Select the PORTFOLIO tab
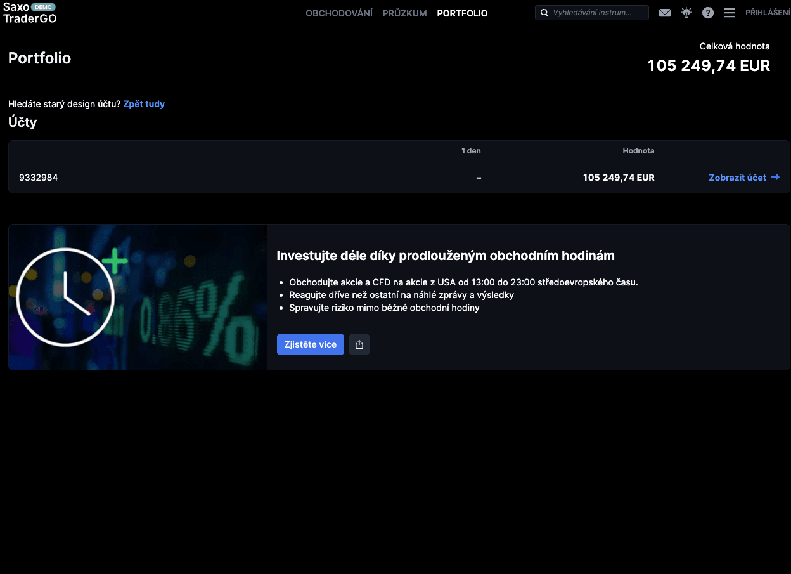Viewport: 791px width, 574px height. [x=462, y=13]
